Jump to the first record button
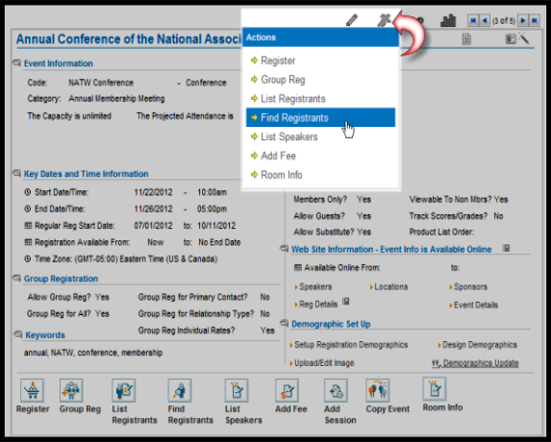 pyautogui.click(x=473, y=20)
